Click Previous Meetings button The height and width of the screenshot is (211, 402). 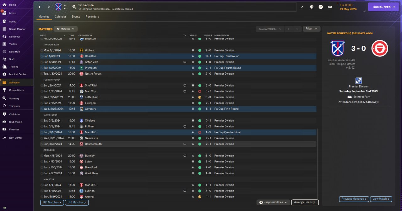click(354, 199)
